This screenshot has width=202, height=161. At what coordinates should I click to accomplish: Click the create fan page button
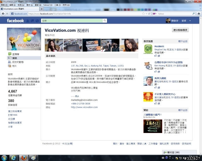click(x=180, y=30)
